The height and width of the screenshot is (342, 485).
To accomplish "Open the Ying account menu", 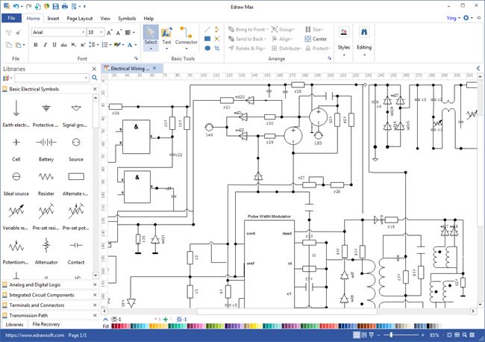I will coord(453,18).
